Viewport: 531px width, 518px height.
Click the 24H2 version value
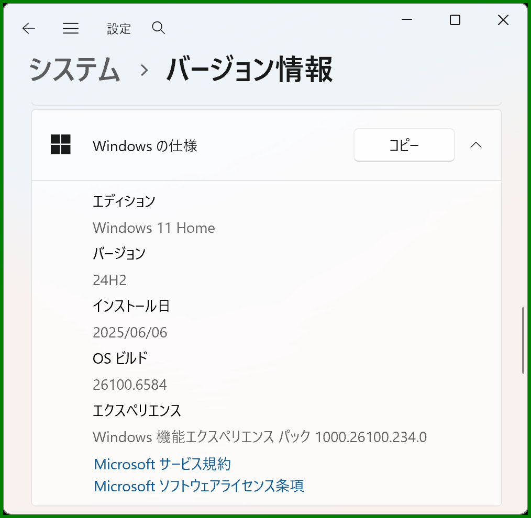(x=109, y=280)
